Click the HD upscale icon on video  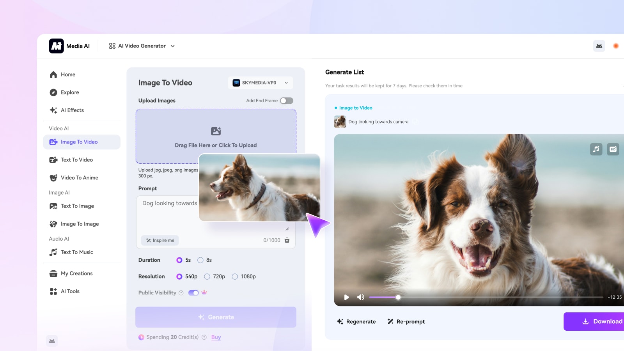613,149
